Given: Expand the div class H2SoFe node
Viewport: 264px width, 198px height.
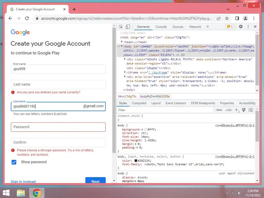Looking at the screenshot, I should click(125, 59).
